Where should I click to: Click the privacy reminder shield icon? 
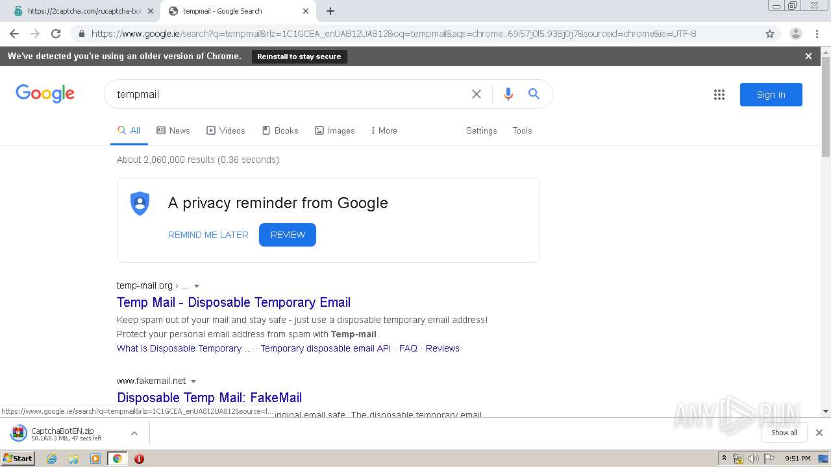(140, 204)
